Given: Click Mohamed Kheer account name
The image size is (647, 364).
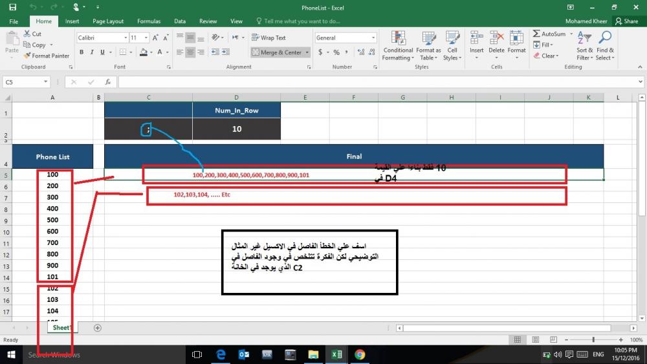Looking at the screenshot, I should [586, 21].
